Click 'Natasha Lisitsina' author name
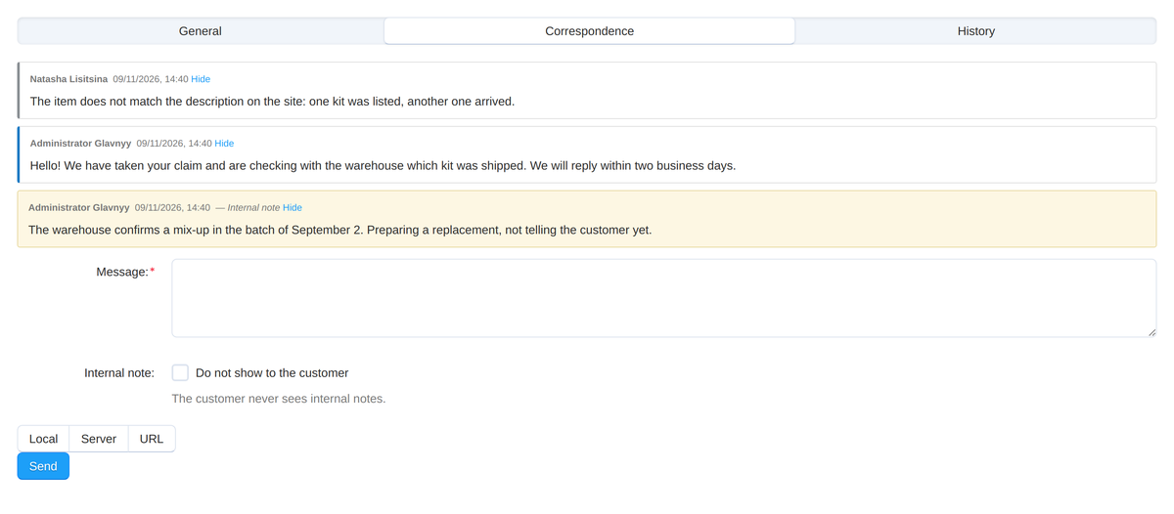The height and width of the screenshot is (514, 1174). pos(68,79)
